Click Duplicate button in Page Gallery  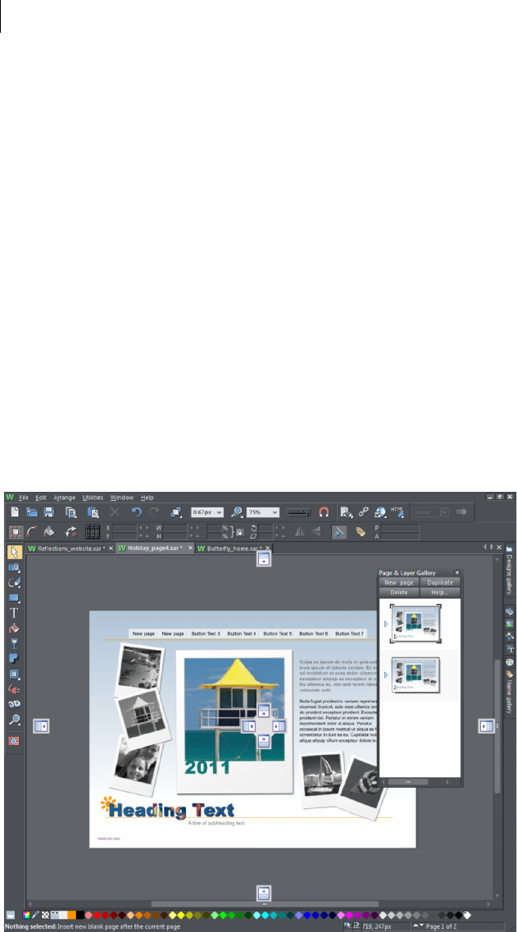coord(440,583)
